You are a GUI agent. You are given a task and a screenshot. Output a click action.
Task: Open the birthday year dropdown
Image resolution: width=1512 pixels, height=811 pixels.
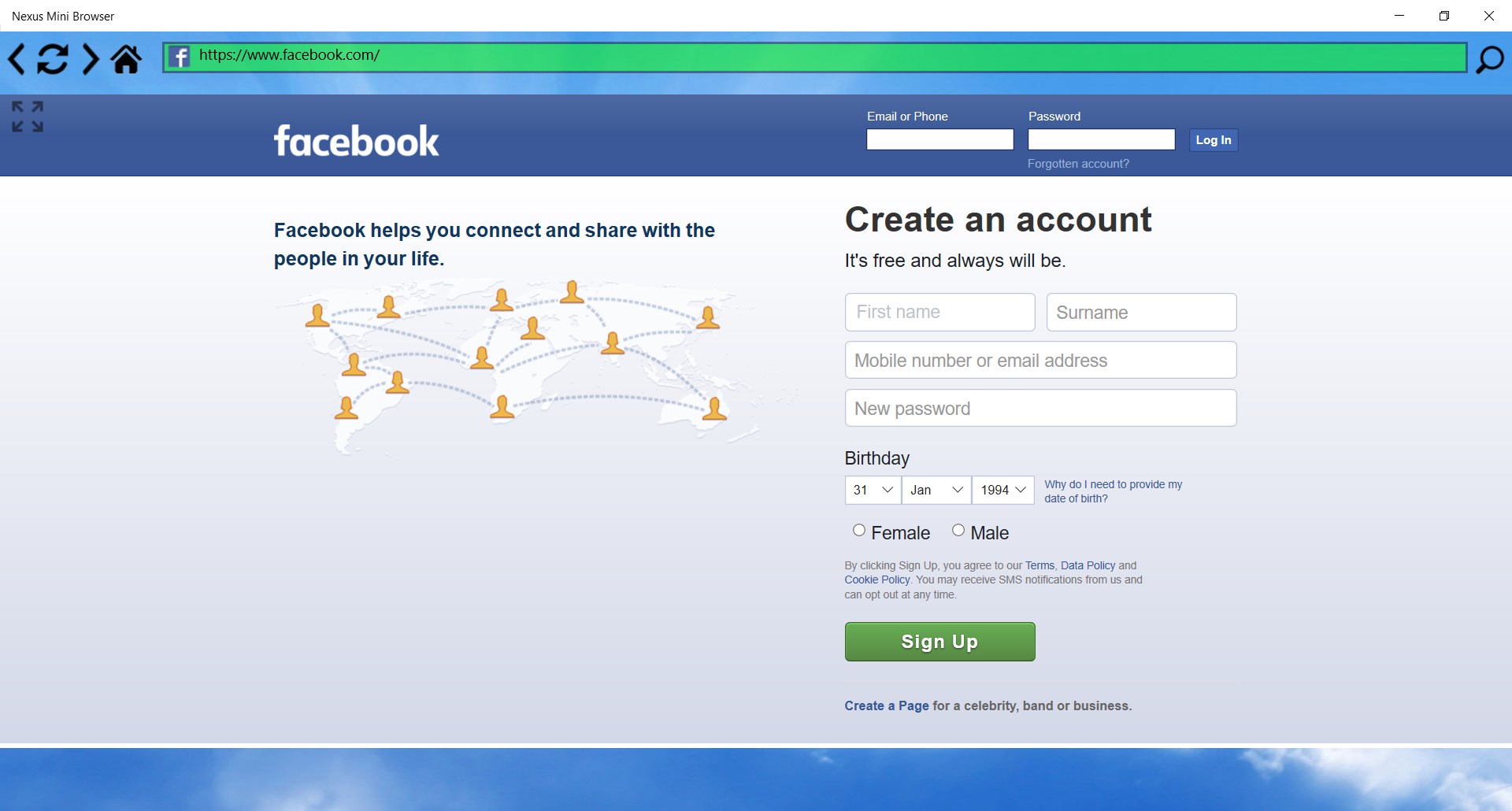(1003, 490)
